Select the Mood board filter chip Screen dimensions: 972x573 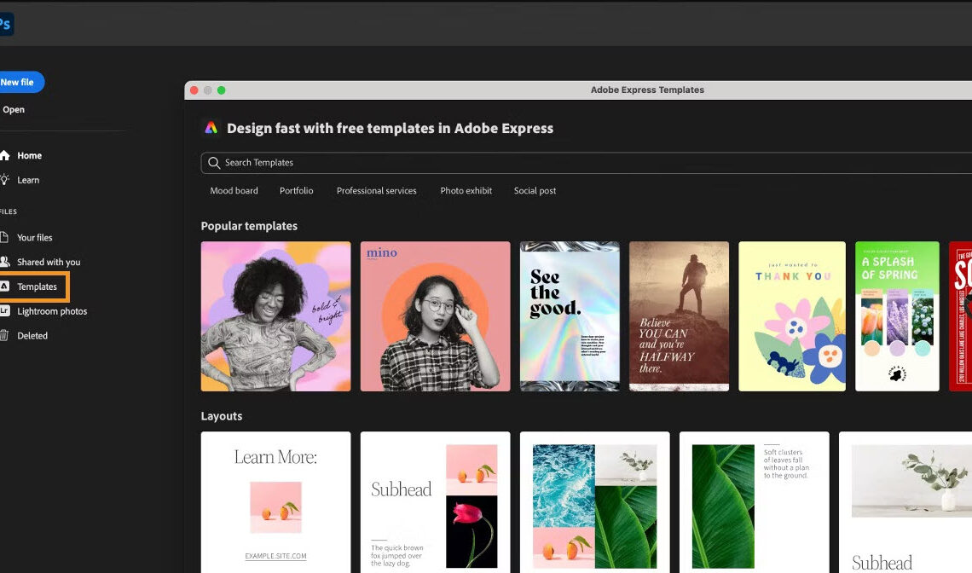click(234, 191)
